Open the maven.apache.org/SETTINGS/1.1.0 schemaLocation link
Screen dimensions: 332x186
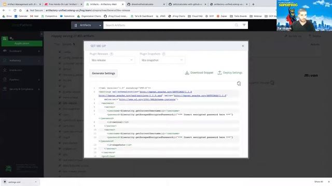point(166,92)
